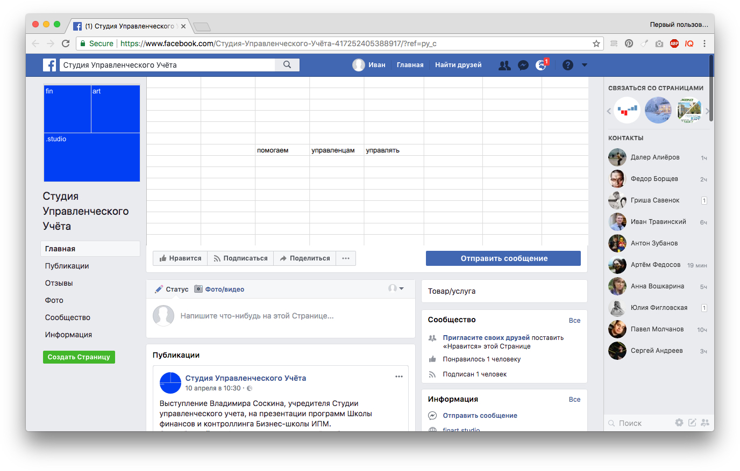Open notifications globe icon
This screenshot has height=471, width=740.
(541, 65)
